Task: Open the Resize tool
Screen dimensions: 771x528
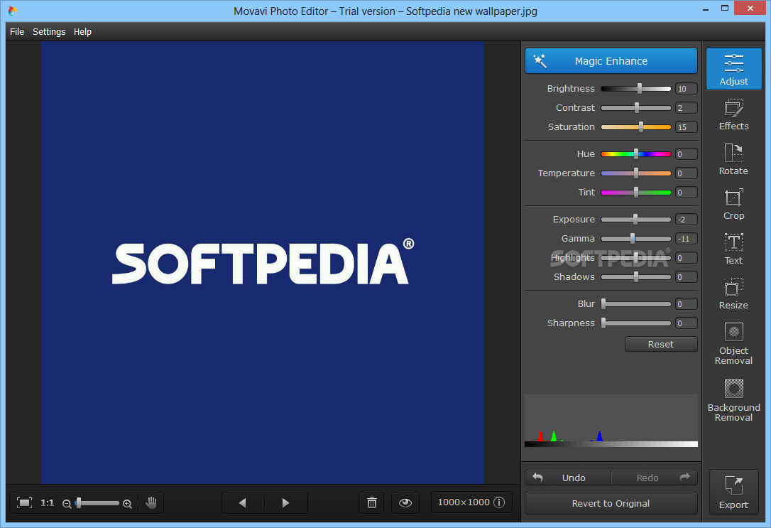Action: (733, 293)
